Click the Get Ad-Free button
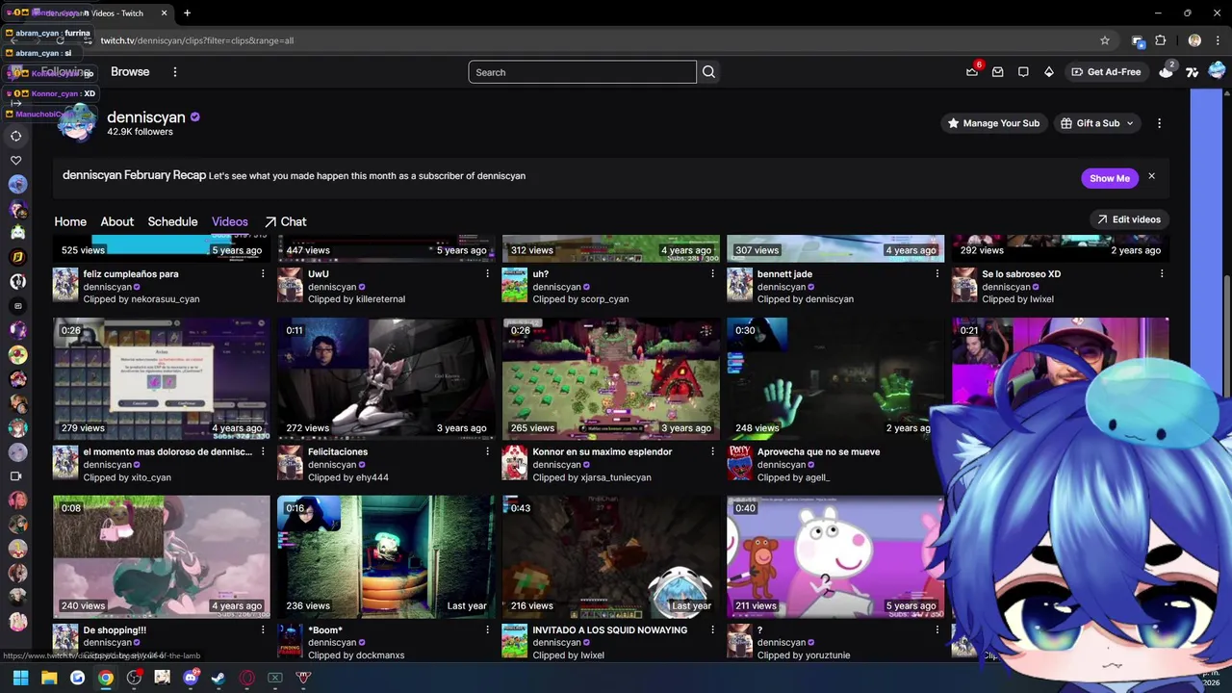 (1105, 72)
